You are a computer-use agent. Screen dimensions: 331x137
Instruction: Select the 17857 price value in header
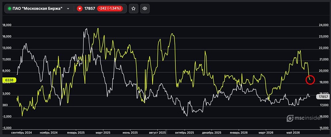90,8
